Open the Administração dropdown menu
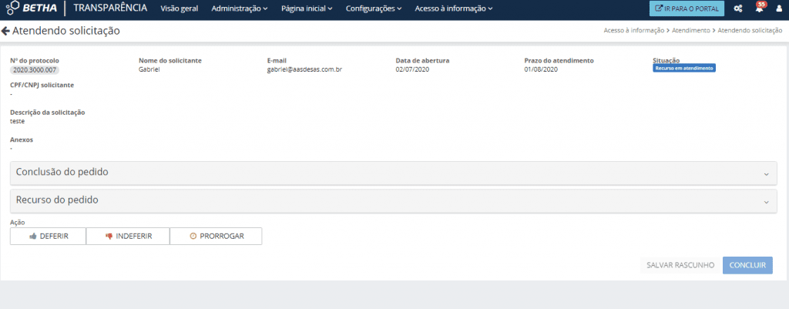This screenshot has height=309, width=789. [x=239, y=9]
